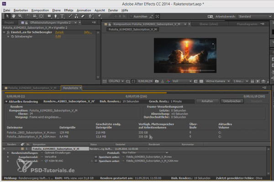The image size is (274, 182).
Task: Open the Komposition viewer name dropdown
Action: pyautogui.click(x=150, y=24)
